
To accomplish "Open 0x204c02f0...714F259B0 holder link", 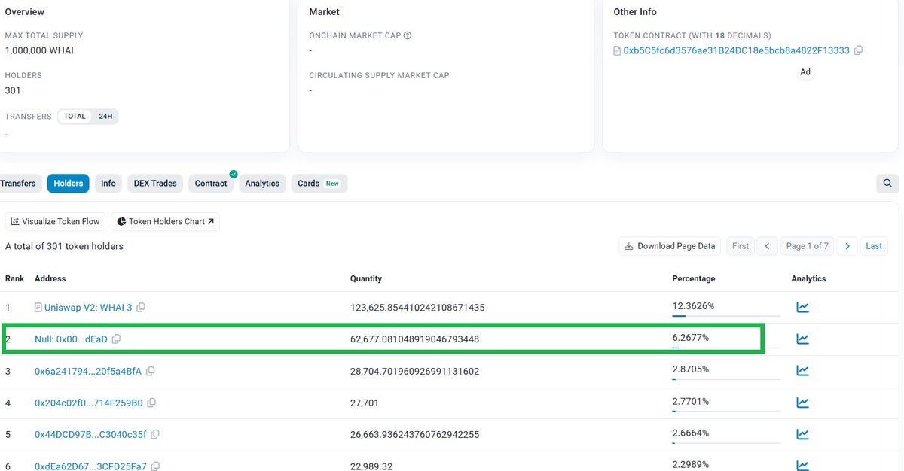I will 89,403.
